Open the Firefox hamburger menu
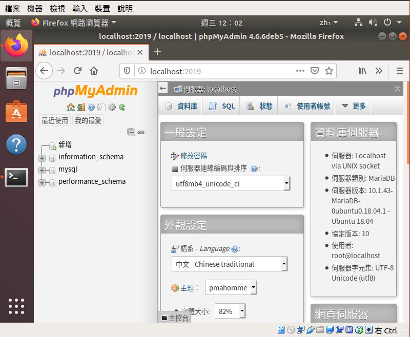Image resolution: width=410 pixels, height=337 pixels. pos(400,71)
